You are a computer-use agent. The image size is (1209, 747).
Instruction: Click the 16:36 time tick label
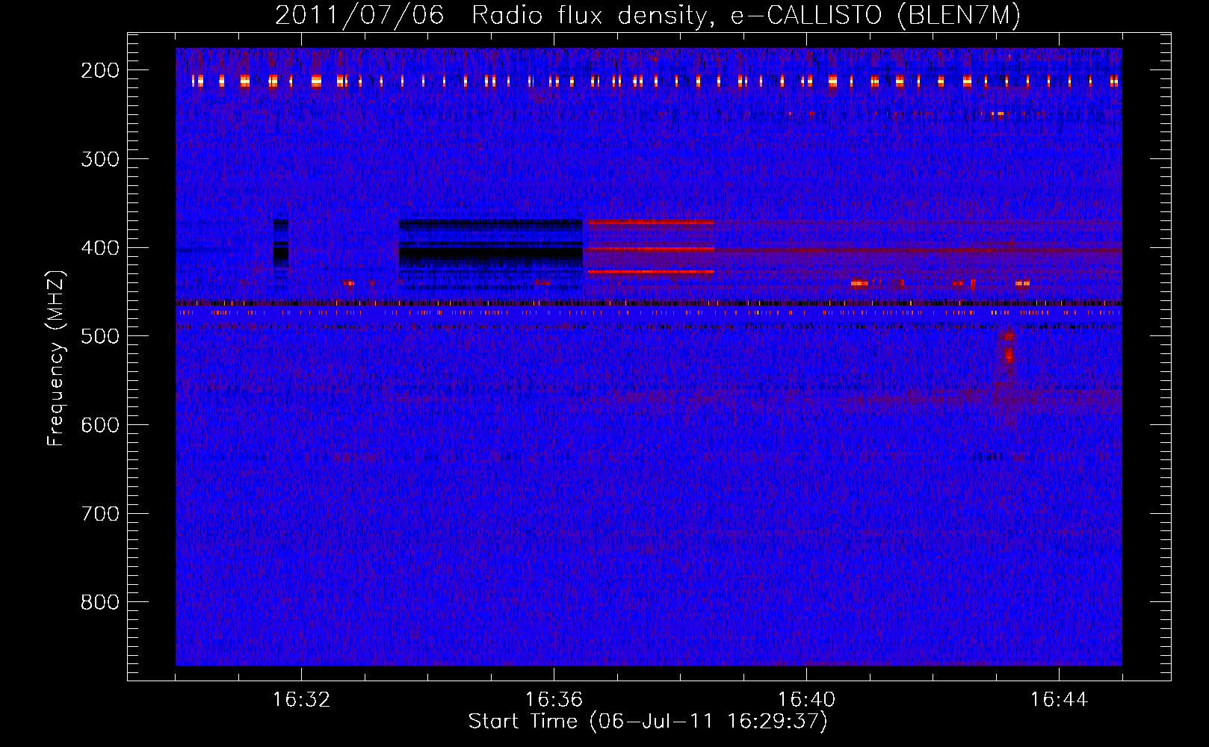point(554,700)
